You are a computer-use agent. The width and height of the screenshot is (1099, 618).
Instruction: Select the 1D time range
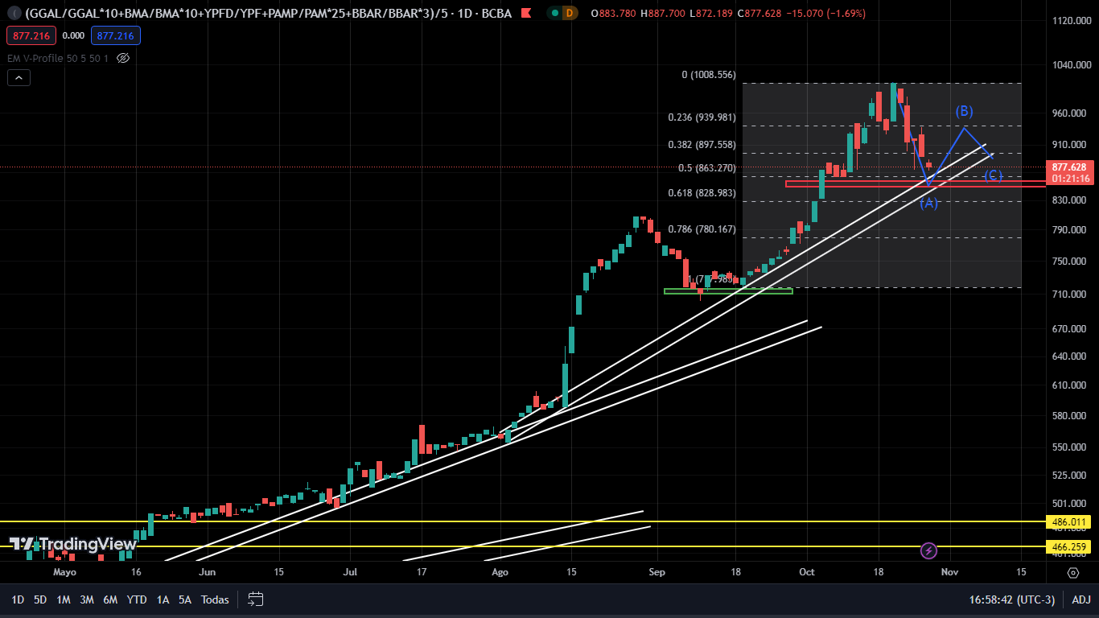point(18,599)
